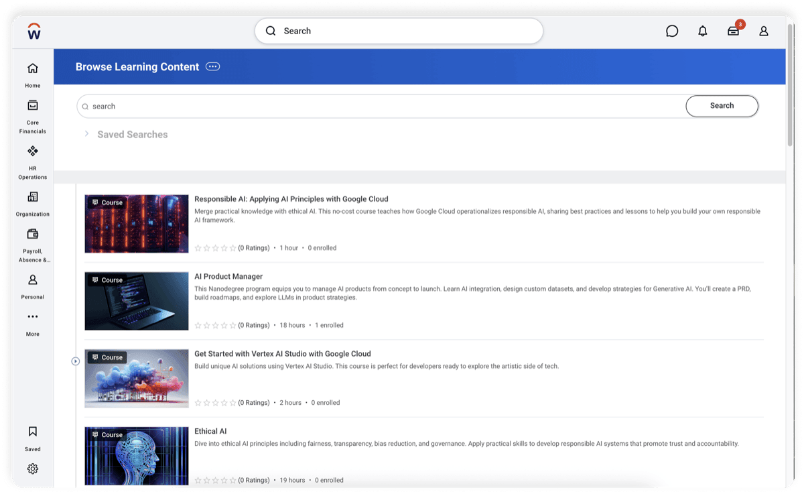This screenshot has width=804, height=494.
Task: Click the '18 hours' duration text
Action: coord(292,325)
